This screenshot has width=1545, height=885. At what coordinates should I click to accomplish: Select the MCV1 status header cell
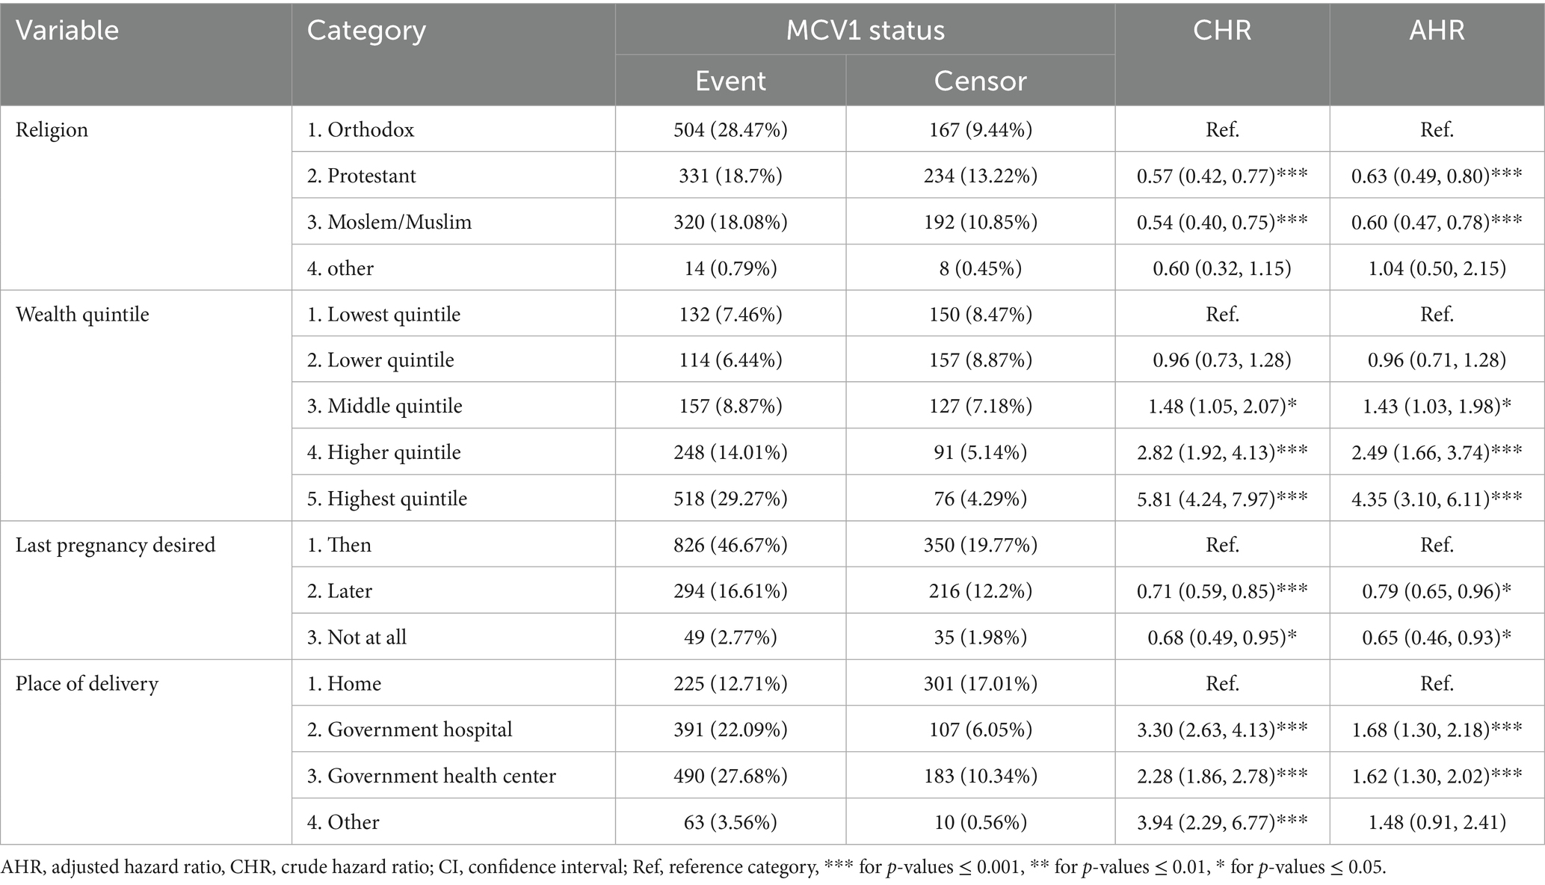865,31
